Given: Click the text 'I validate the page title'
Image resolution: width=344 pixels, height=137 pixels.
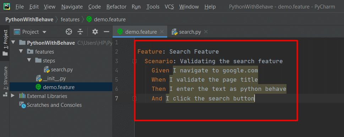Looking at the screenshot, I should (x=214, y=80).
